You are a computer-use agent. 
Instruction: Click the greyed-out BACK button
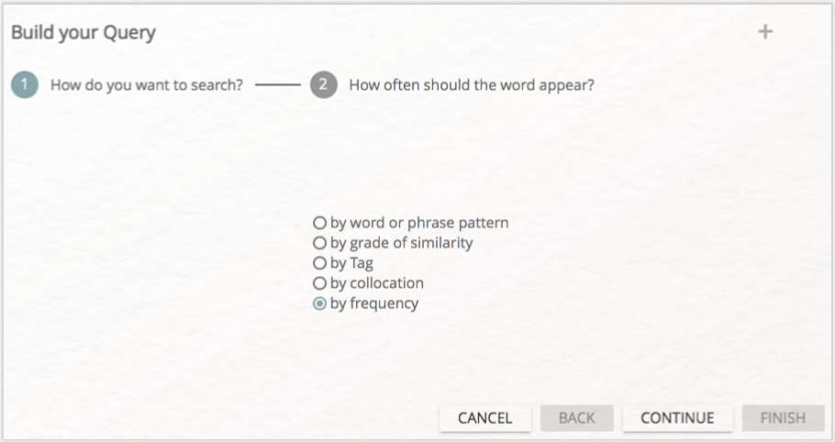coord(577,418)
